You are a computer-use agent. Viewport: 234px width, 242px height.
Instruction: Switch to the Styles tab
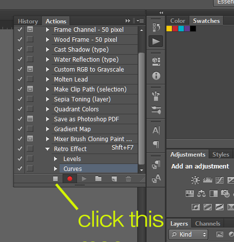pos(221,155)
